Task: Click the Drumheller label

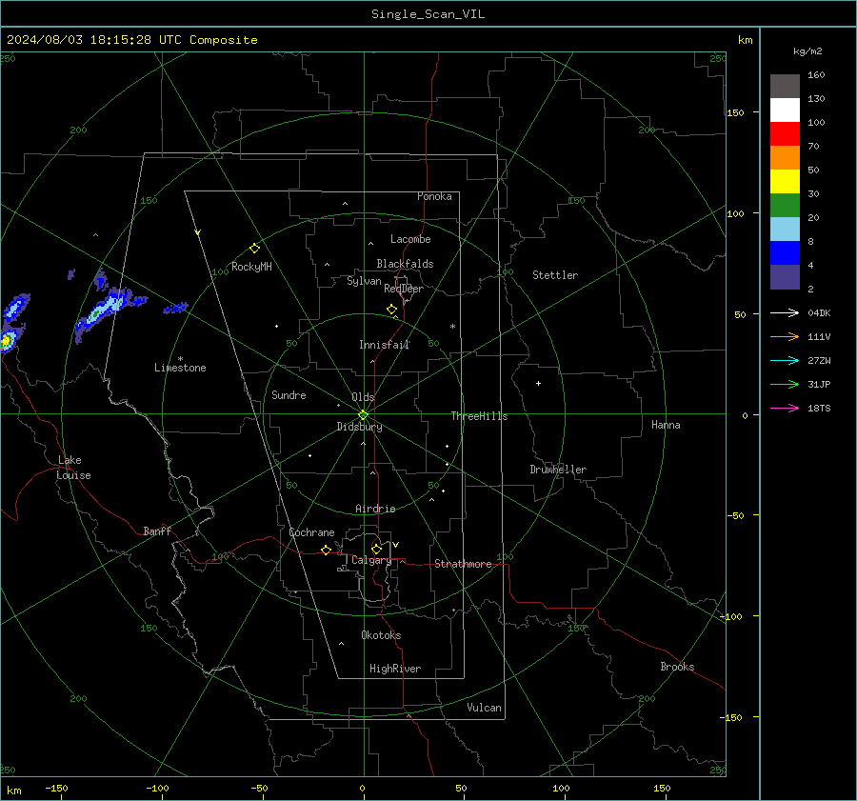Action: click(558, 470)
